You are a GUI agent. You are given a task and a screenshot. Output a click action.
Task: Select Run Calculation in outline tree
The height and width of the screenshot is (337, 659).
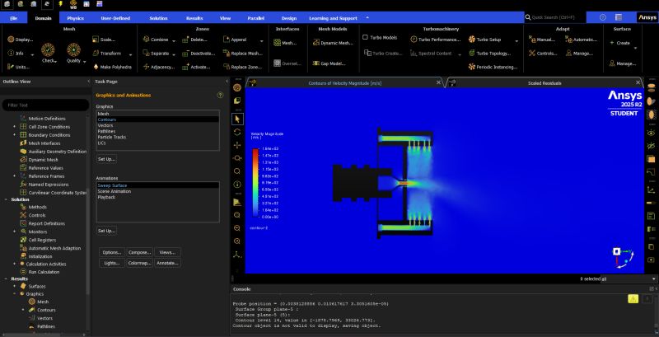pyautogui.click(x=44, y=272)
